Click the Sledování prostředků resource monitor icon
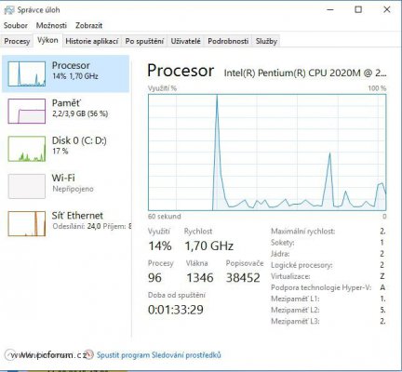Screen dimensions: 402x372 (x=89, y=354)
